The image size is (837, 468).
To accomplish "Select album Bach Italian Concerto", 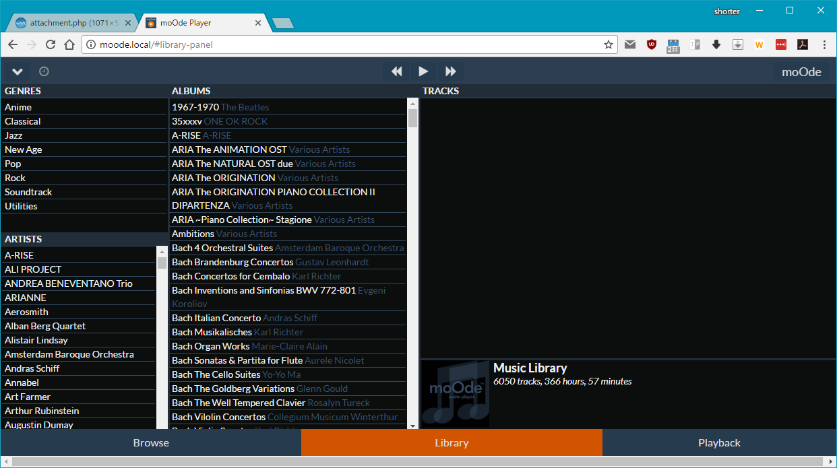I will pos(288,318).
